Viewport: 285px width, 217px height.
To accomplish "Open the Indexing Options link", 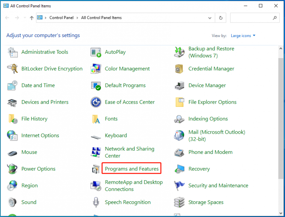I will 208,119.
